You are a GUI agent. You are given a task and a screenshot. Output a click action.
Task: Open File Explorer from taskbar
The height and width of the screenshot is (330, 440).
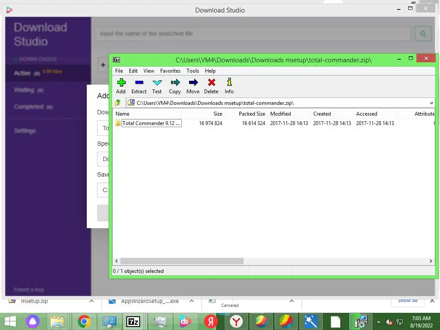point(57,321)
